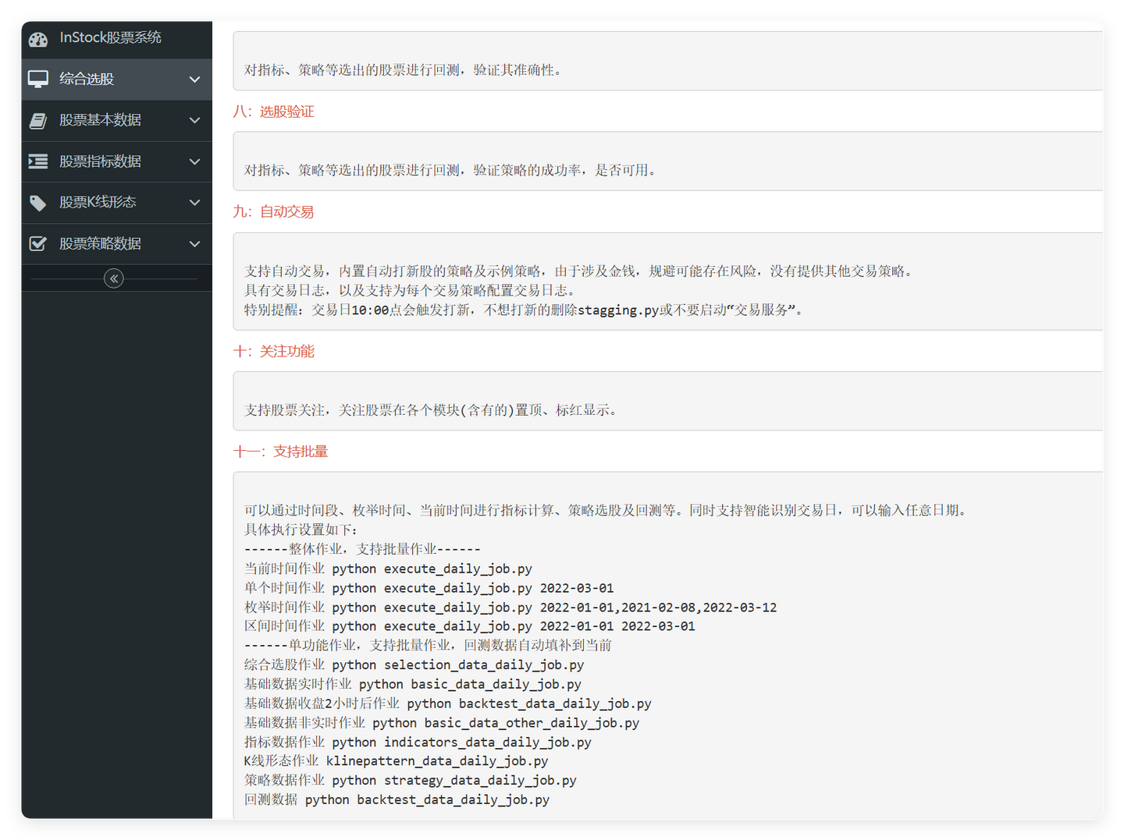Expand the 综合选股 chevron
Viewport: 1124px width, 840px height.
[x=195, y=80]
